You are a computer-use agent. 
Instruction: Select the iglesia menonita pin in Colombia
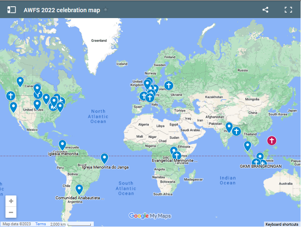pos(62,145)
